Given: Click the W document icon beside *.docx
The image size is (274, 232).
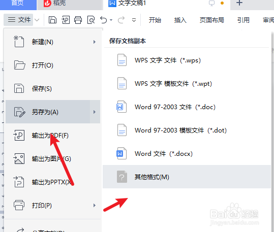Looking at the screenshot, I should (x=121, y=153).
